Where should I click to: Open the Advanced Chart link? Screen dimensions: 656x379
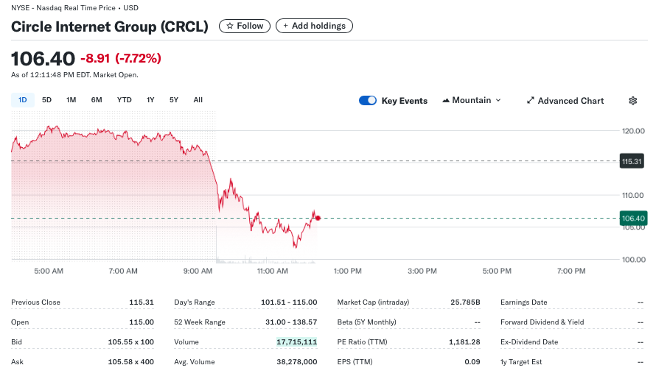tap(565, 101)
